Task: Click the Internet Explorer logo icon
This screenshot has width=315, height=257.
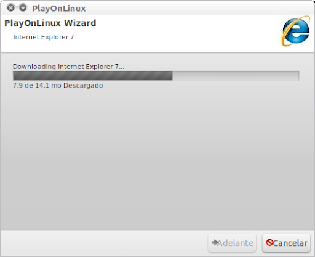Action: click(295, 31)
